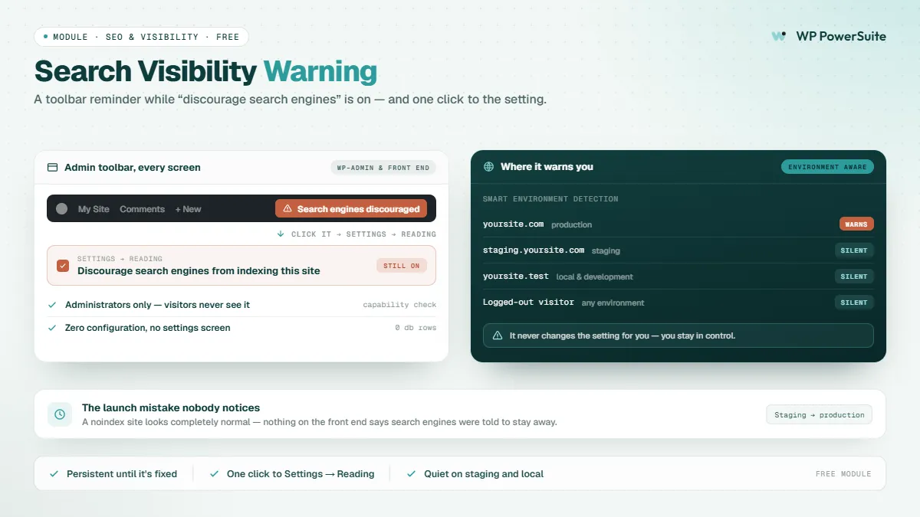This screenshot has height=517, width=920.
Task: Click the 'SILENT' badge for staging.yoursite.com
Action: [x=854, y=250]
